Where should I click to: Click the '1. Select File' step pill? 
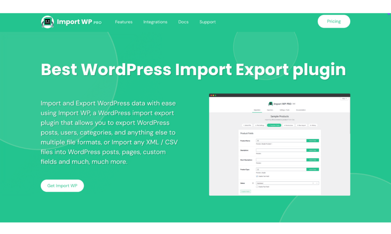click(x=247, y=125)
